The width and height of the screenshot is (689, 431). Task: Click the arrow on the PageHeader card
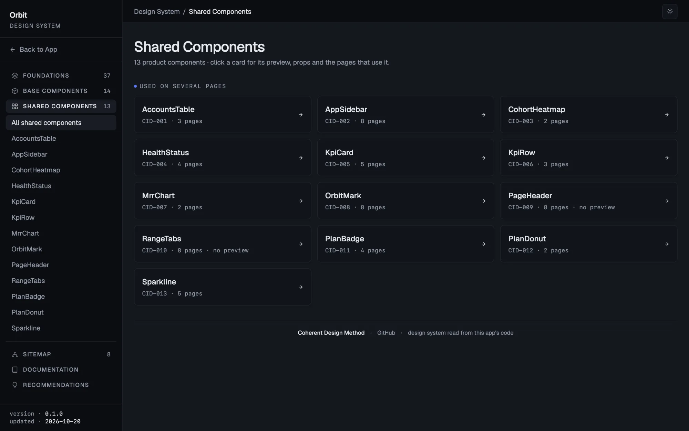tap(667, 201)
